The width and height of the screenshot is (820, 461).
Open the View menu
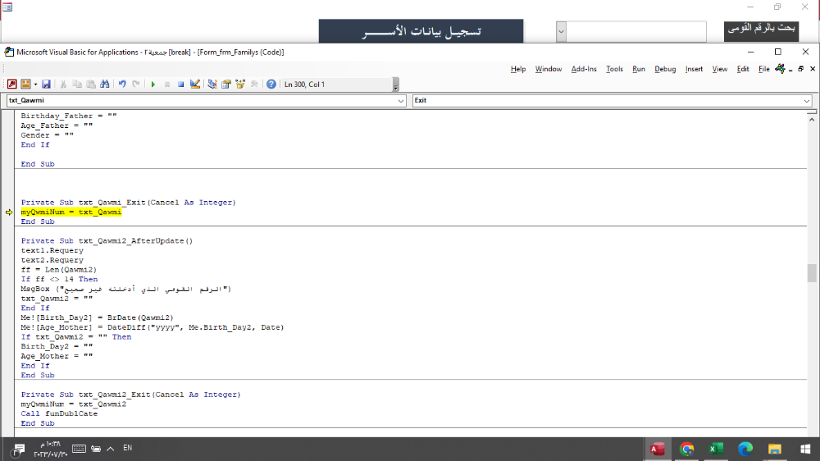pos(720,69)
